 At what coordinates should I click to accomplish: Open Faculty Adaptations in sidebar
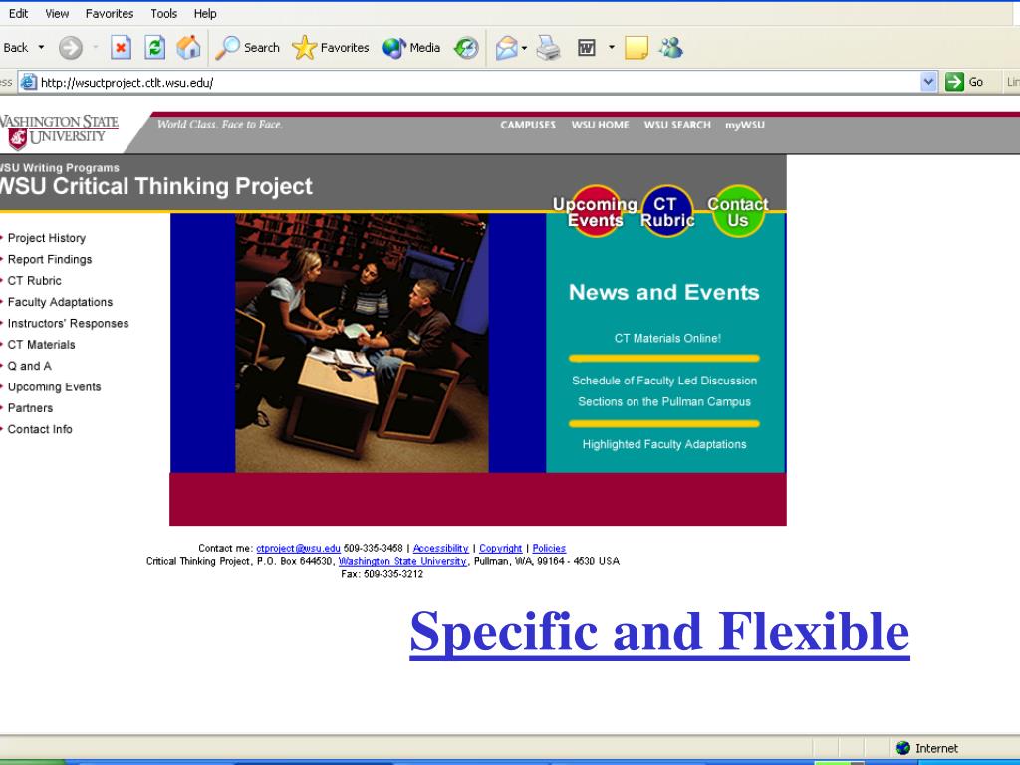click(x=60, y=302)
